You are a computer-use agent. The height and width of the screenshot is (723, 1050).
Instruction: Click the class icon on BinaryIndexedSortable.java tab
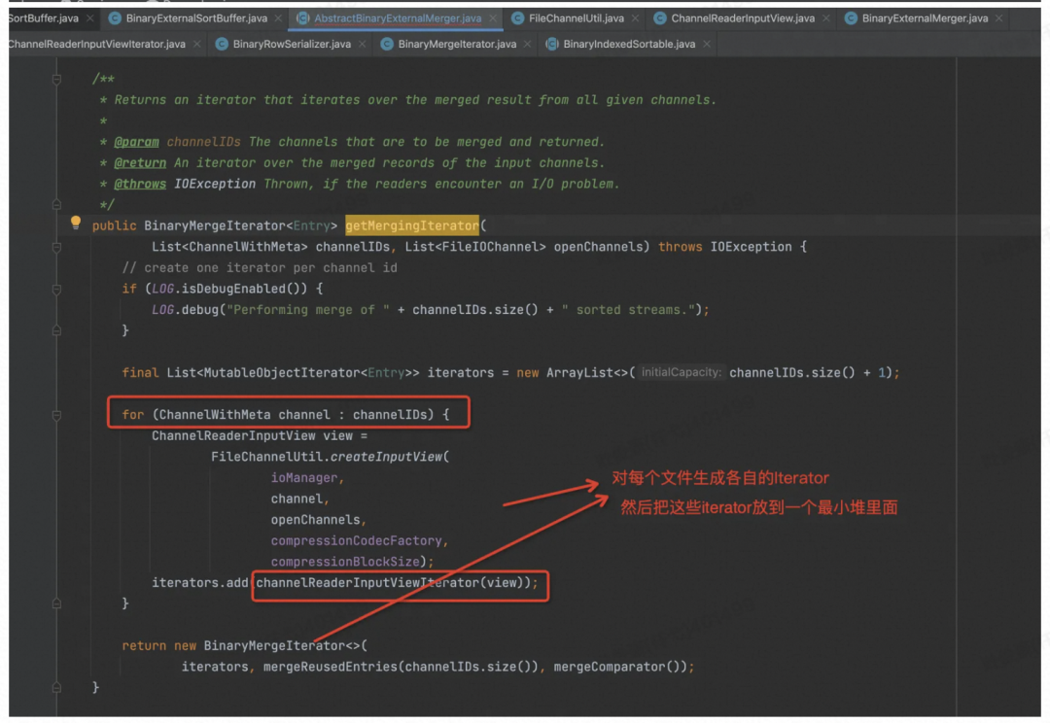[x=552, y=44]
